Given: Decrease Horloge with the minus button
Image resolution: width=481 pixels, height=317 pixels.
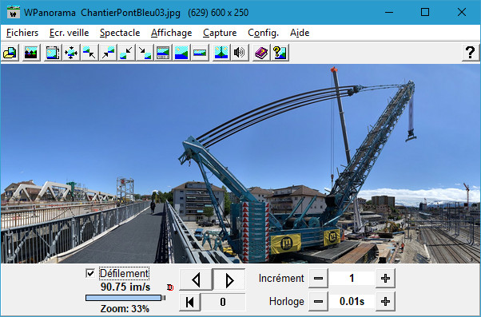Looking at the screenshot, I should [x=318, y=301].
